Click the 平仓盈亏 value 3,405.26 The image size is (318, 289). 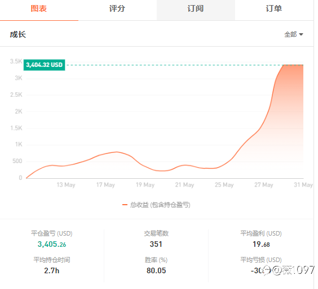[x=52, y=245]
